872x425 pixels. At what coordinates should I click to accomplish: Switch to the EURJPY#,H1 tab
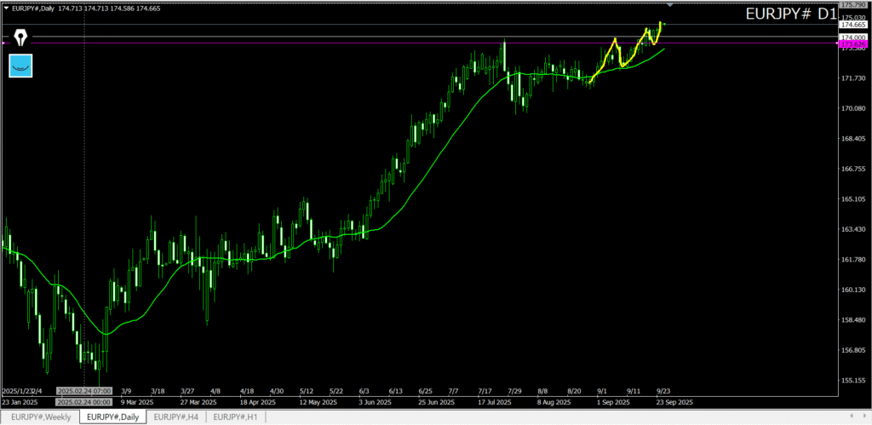pyautogui.click(x=235, y=416)
